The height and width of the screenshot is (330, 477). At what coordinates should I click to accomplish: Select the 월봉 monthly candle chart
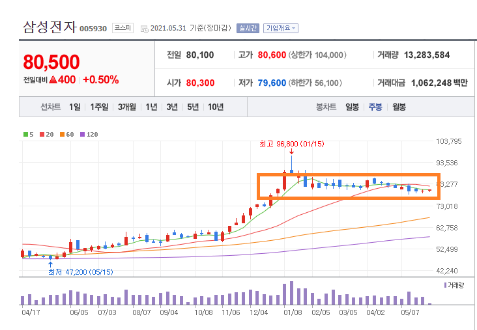point(399,107)
